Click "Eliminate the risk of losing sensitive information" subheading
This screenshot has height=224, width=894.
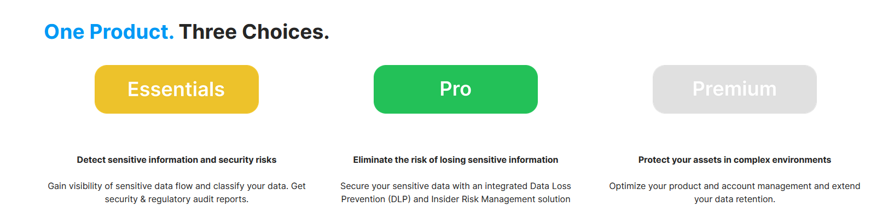[455, 160]
